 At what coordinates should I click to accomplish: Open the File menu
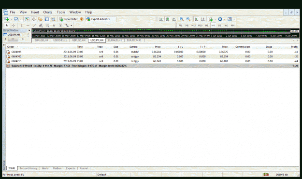tap(13, 12)
